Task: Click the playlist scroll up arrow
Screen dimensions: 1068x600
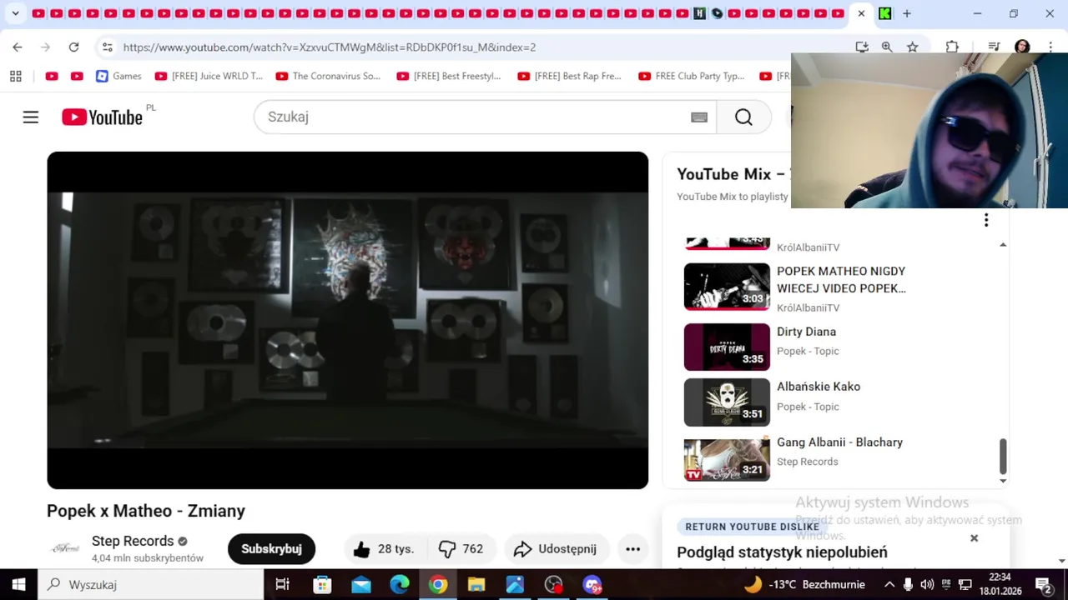Action: [x=1003, y=245]
